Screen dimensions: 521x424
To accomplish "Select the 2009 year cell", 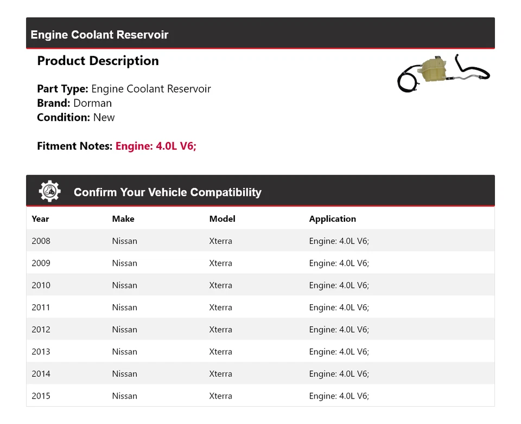I will coord(41,264).
